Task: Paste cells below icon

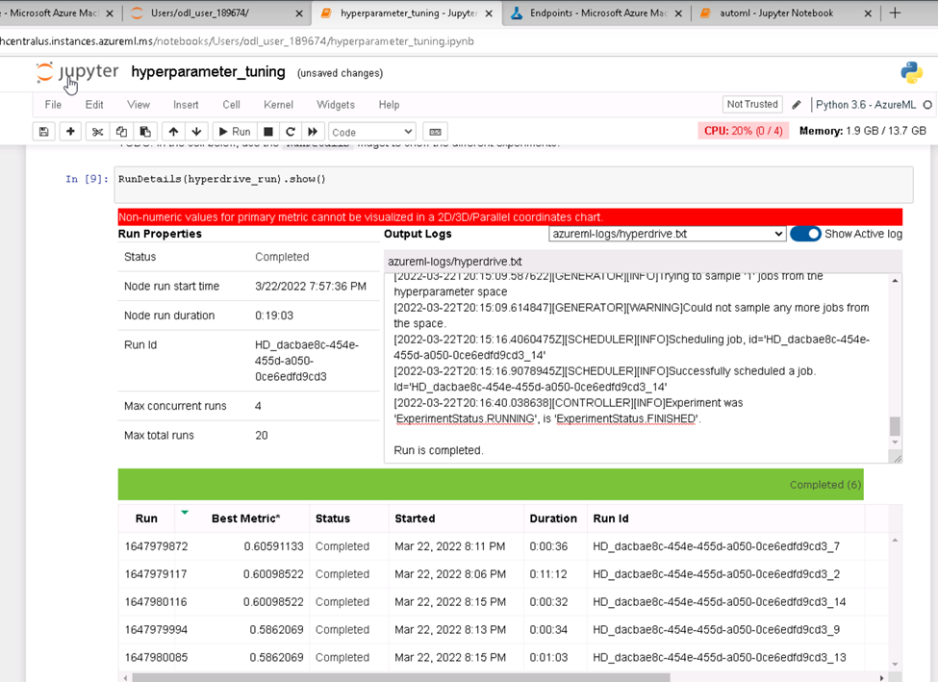Action: [x=145, y=132]
